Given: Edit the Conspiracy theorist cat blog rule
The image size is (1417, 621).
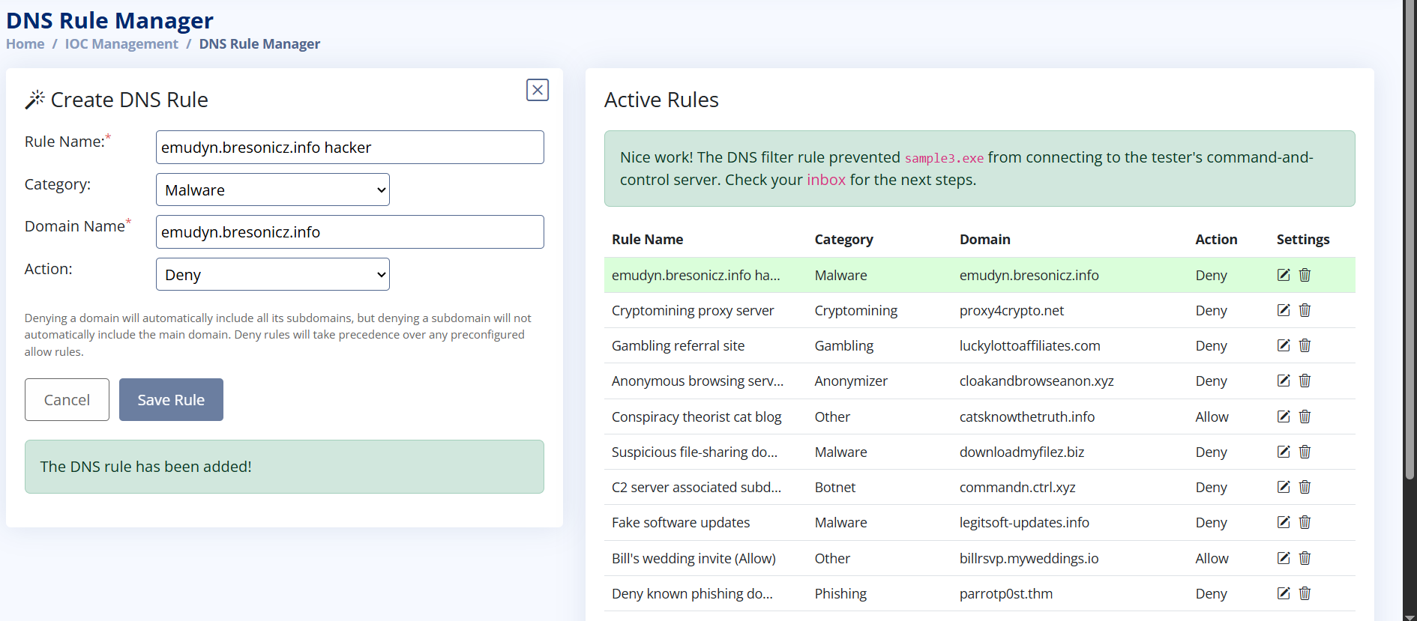Looking at the screenshot, I should 1284,416.
